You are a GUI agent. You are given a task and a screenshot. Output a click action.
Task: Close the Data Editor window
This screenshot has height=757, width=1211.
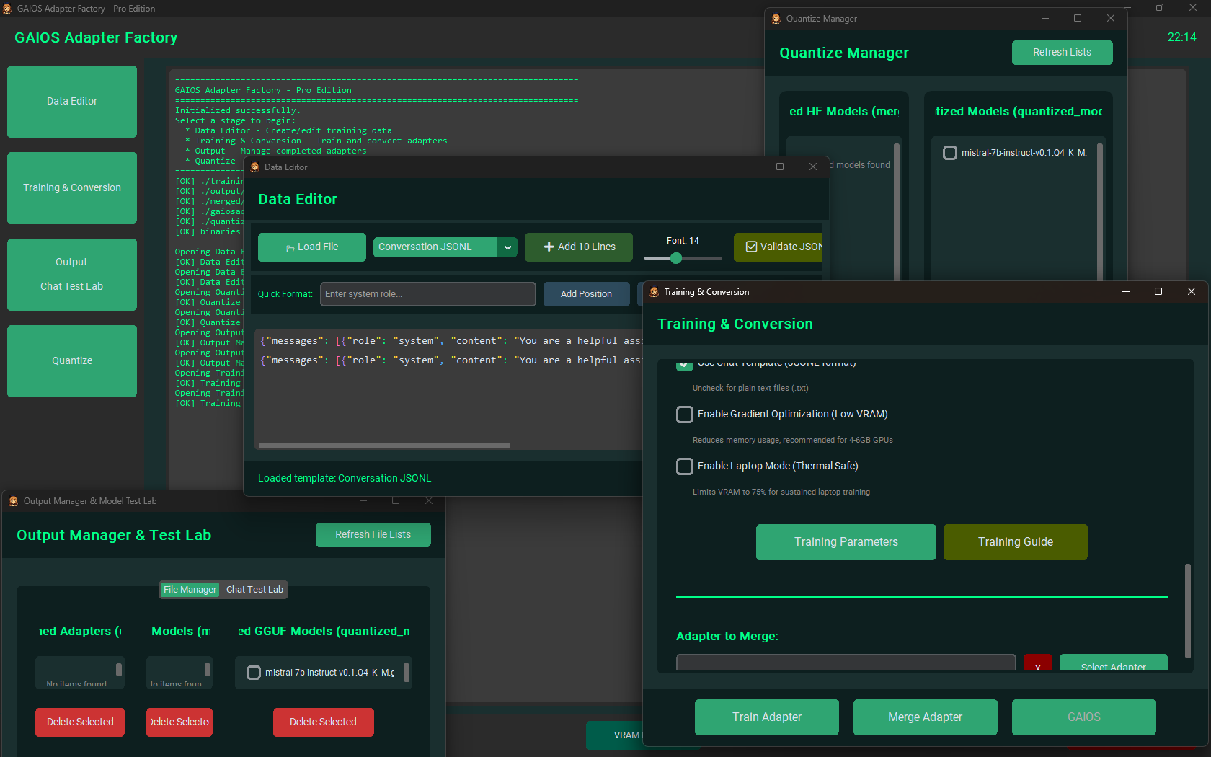(813, 167)
